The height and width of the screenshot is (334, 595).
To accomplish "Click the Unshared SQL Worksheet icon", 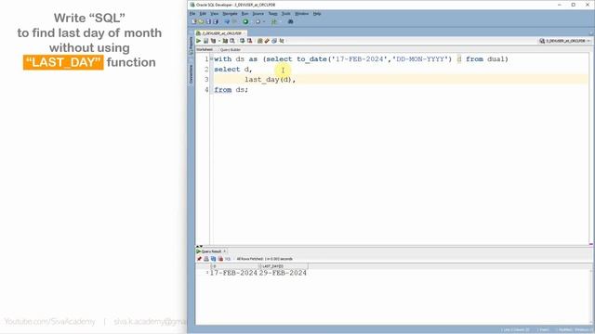I will (x=260, y=41).
